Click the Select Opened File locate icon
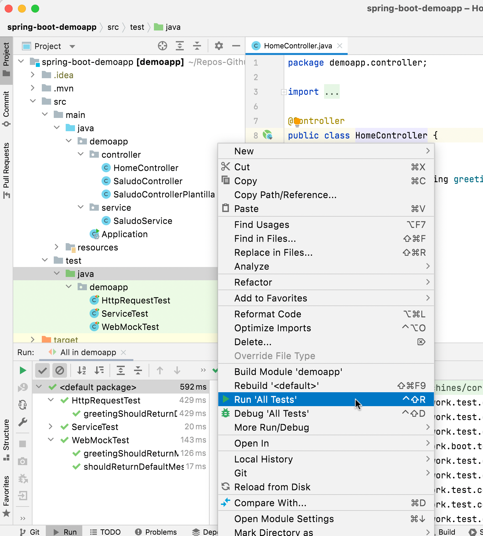 coord(163,46)
